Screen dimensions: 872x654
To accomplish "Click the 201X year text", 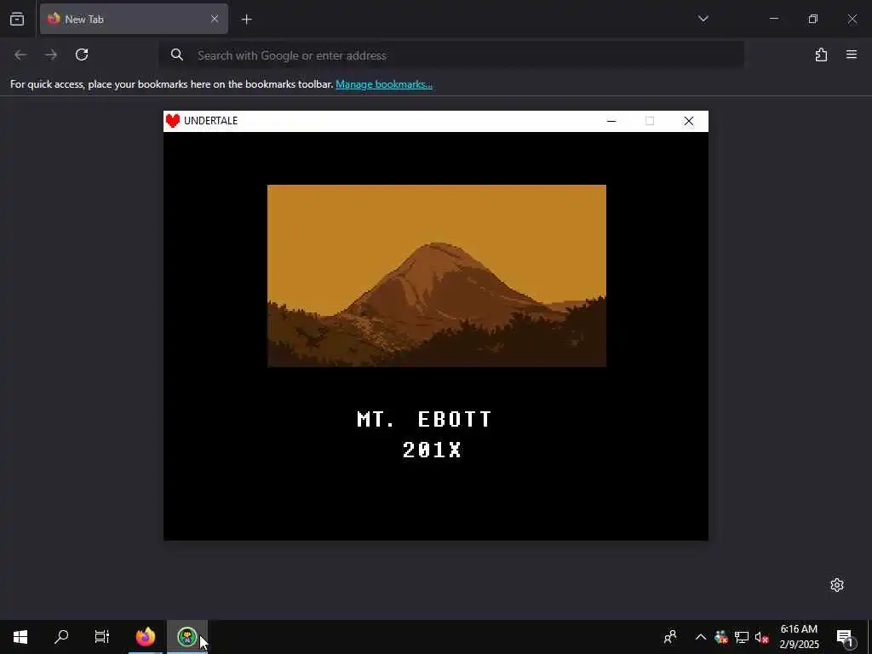I will click(x=432, y=450).
